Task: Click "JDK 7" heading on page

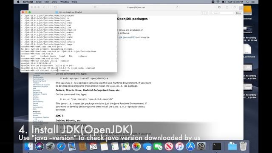Action: [x=59, y=116]
